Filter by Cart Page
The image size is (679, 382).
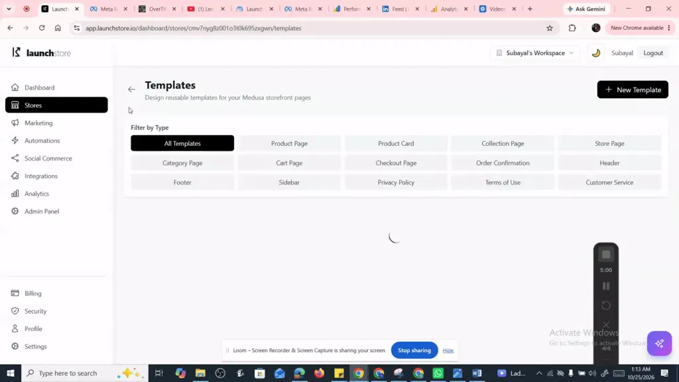click(x=289, y=163)
